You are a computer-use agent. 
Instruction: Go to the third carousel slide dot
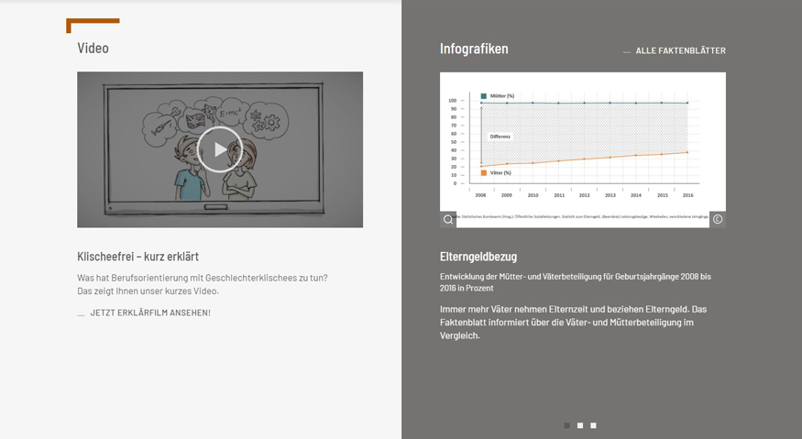point(593,425)
